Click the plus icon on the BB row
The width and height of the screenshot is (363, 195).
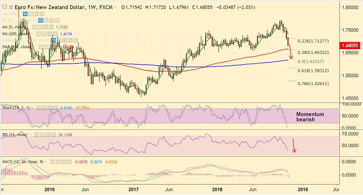tap(52, 21)
